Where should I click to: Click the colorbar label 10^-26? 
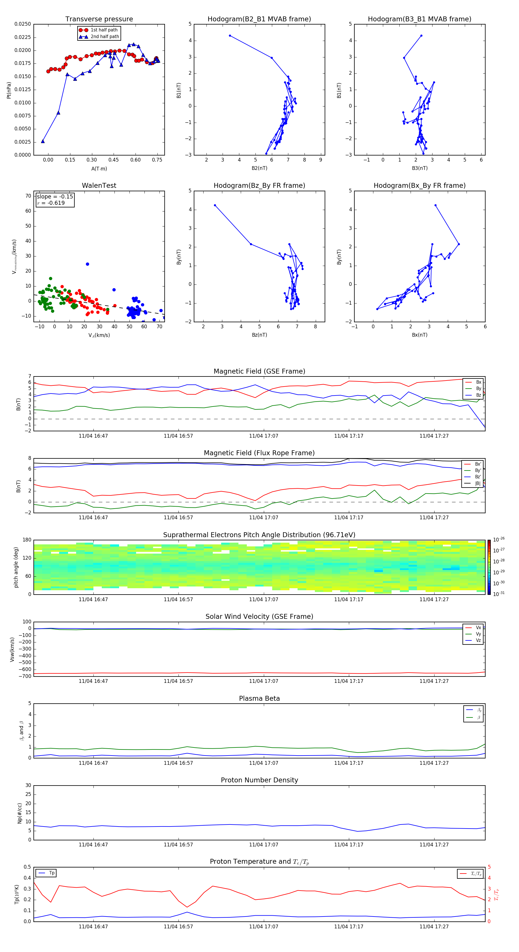[x=499, y=539]
